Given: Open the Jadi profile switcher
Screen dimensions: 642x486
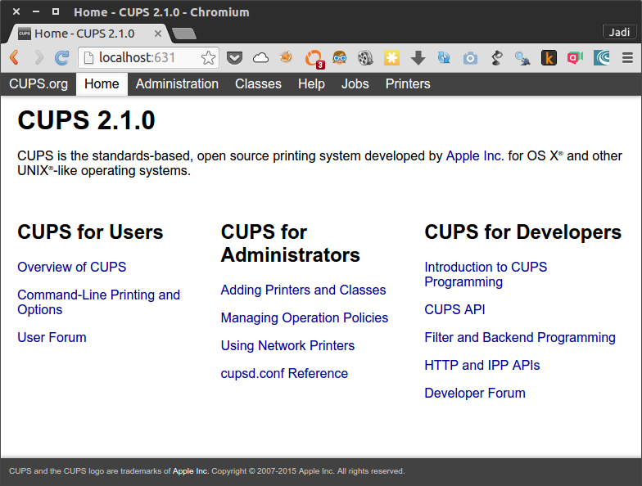Looking at the screenshot, I should pos(619,32).
